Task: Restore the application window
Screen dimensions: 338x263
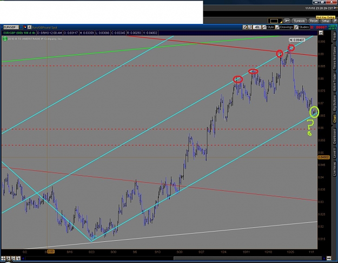Action: 322,2
